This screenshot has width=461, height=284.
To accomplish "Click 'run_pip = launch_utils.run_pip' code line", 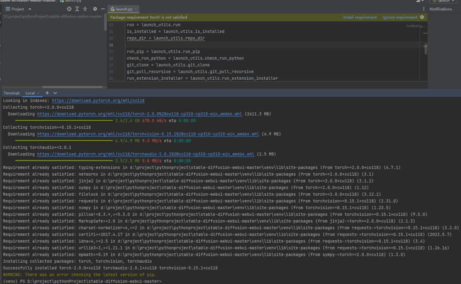I will (163, 52).
